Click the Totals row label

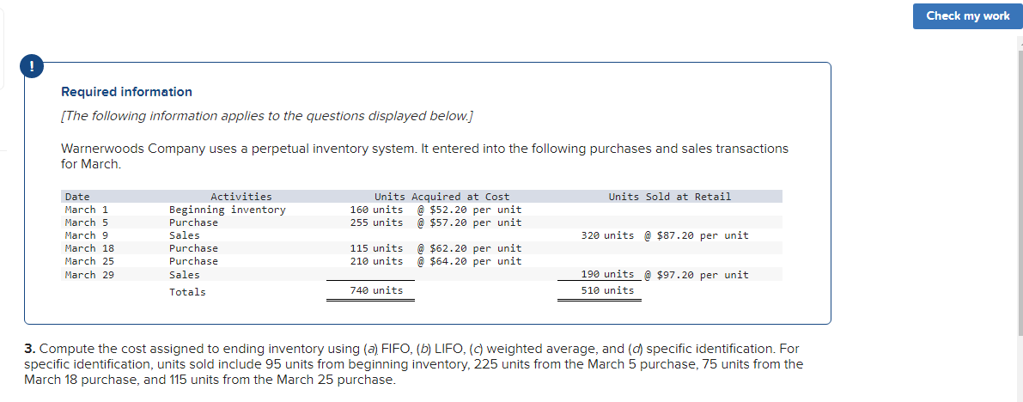point(187,292)
